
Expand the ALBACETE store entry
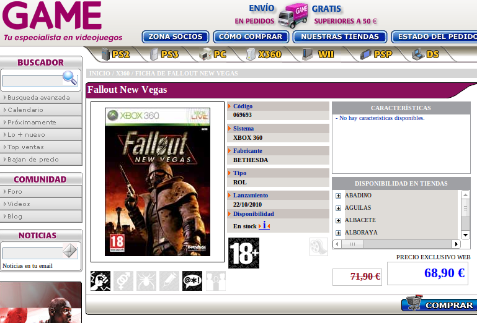(338, 221)
